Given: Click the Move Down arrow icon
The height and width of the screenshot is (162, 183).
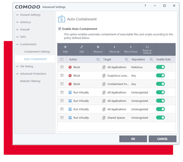Looking at the screenshot, I should [x=131, y=47].
